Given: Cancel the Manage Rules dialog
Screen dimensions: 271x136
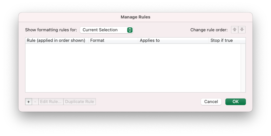Looking at the screenshot, I should 211,101.
